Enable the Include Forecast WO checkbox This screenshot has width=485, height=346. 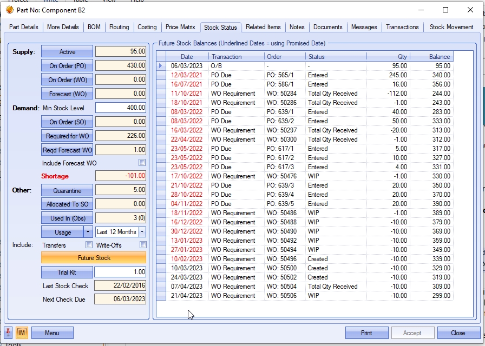click(142, 163)
